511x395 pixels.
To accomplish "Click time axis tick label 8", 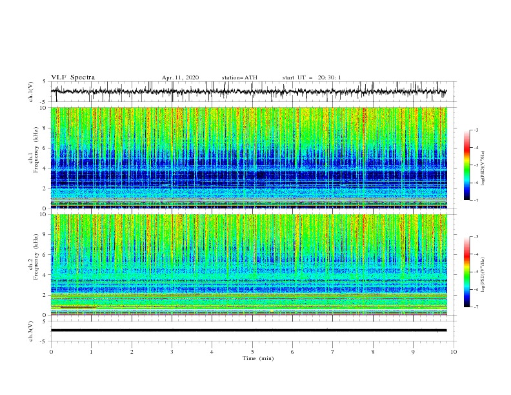I will 373,352.
